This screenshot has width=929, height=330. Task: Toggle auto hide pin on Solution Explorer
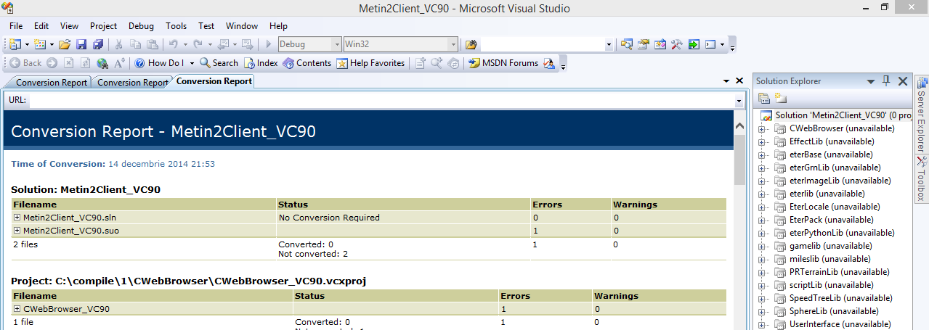[x=885, y=81]
